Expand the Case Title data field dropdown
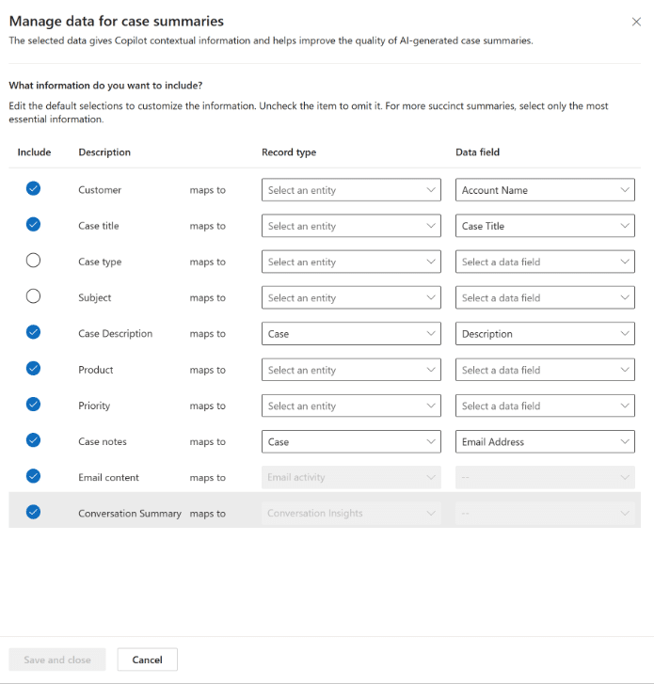This screenshot has height=684, width=654. (x=545, y=226)
